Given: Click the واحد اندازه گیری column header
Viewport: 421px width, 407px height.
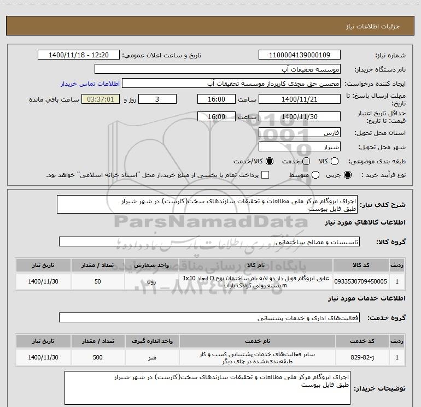Looking at the screenshot, I should point(152,341).
